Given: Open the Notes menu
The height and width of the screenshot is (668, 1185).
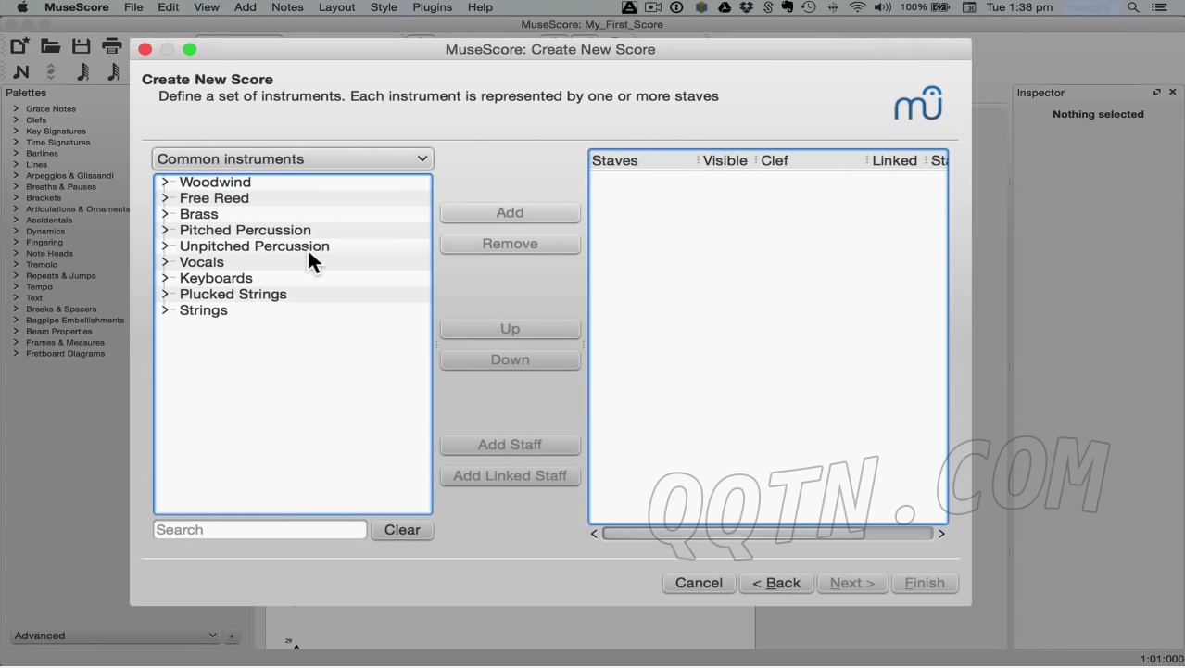Looking at the screenshot, I should click(x=287, y=7).
